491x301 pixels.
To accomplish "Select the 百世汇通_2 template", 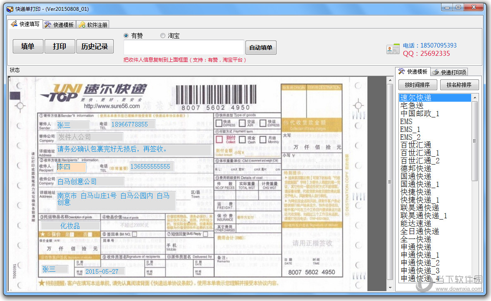I will click(435, 161).
